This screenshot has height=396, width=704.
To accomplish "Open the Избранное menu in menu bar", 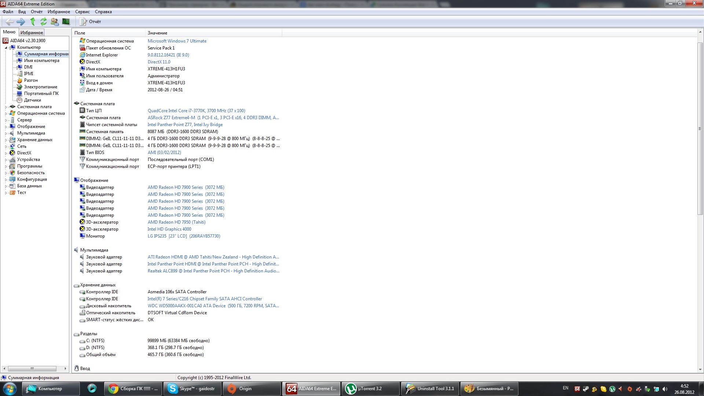I will (x=59, y=12).
